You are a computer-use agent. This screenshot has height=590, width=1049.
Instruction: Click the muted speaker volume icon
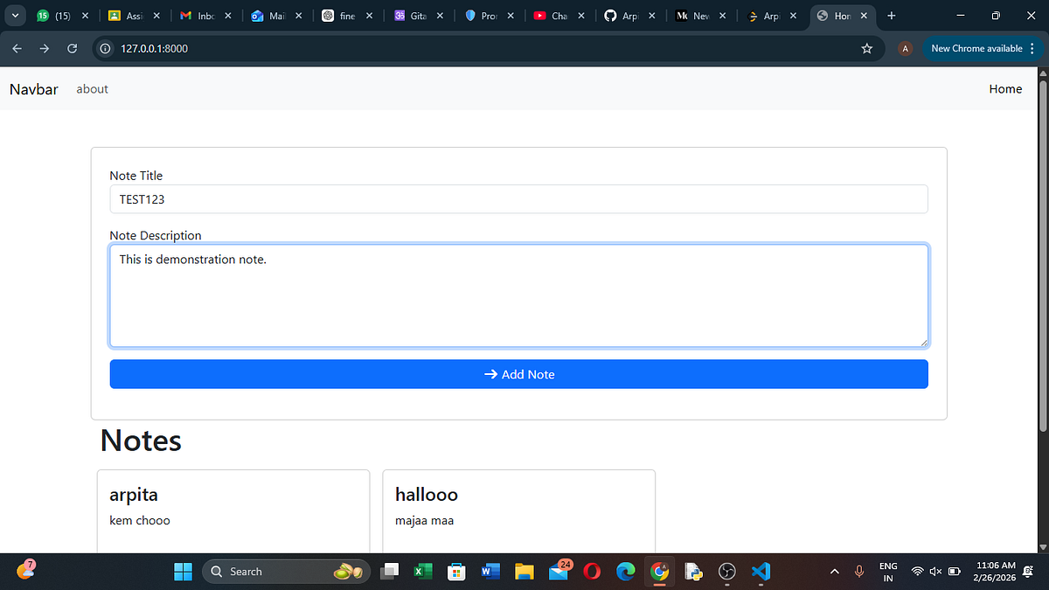(935, 572)
